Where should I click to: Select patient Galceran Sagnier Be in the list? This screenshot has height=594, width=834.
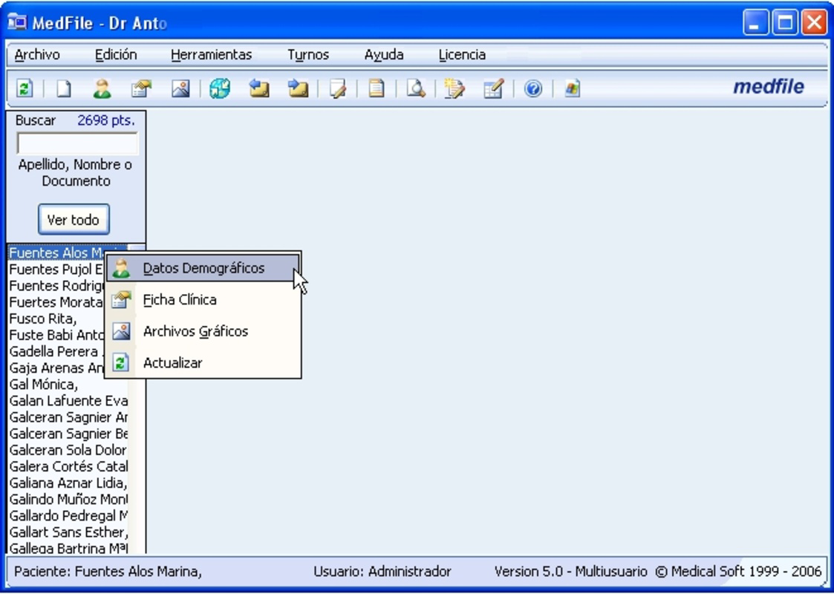(68, 434)
